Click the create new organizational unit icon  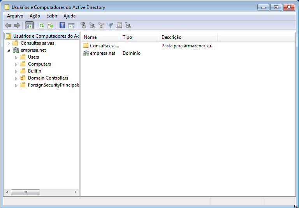click(x=101, y=25)
